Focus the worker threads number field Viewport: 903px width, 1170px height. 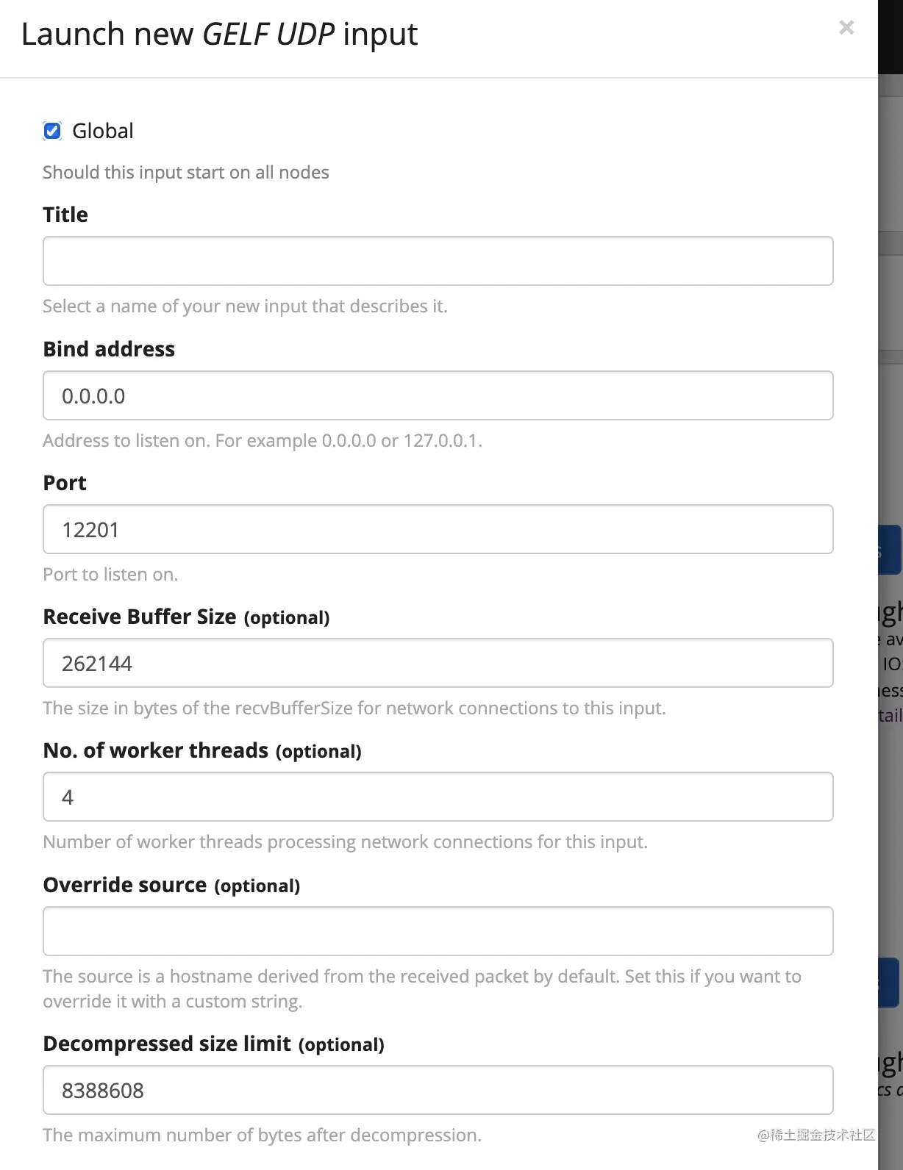[x=438, y=797]
